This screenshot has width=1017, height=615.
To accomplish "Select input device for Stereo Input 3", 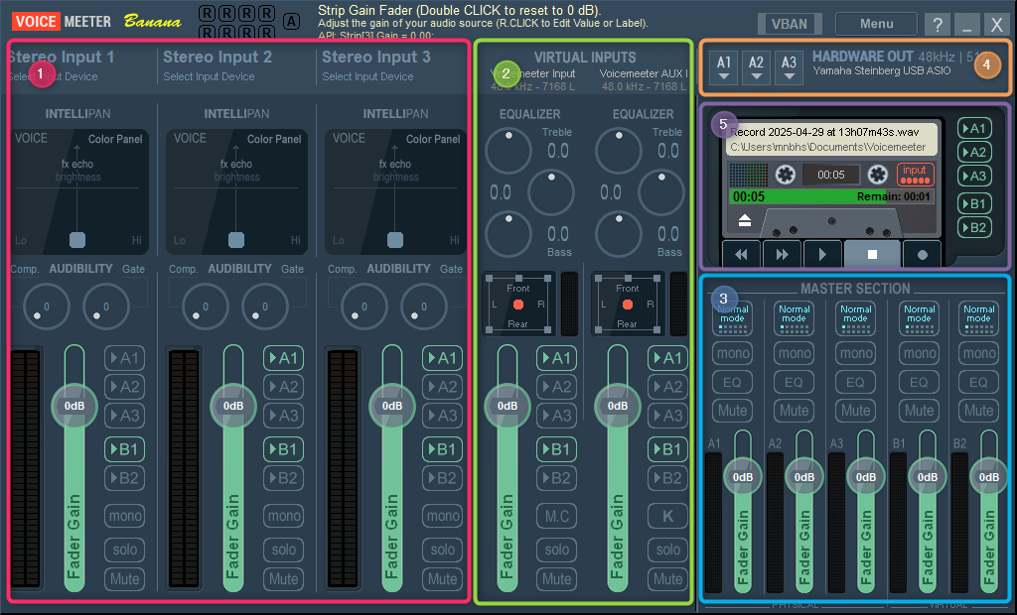I will click(367, 76).
